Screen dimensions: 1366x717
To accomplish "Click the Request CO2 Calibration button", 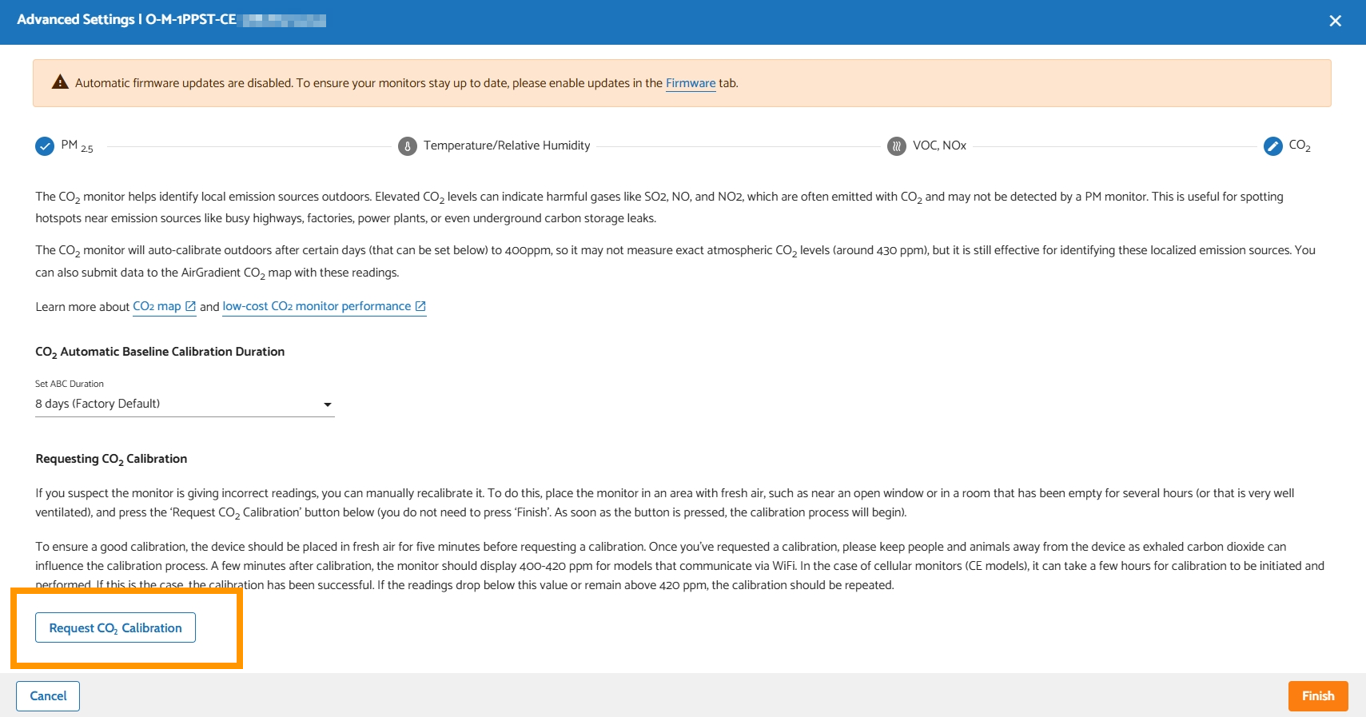I will [115, 627].
